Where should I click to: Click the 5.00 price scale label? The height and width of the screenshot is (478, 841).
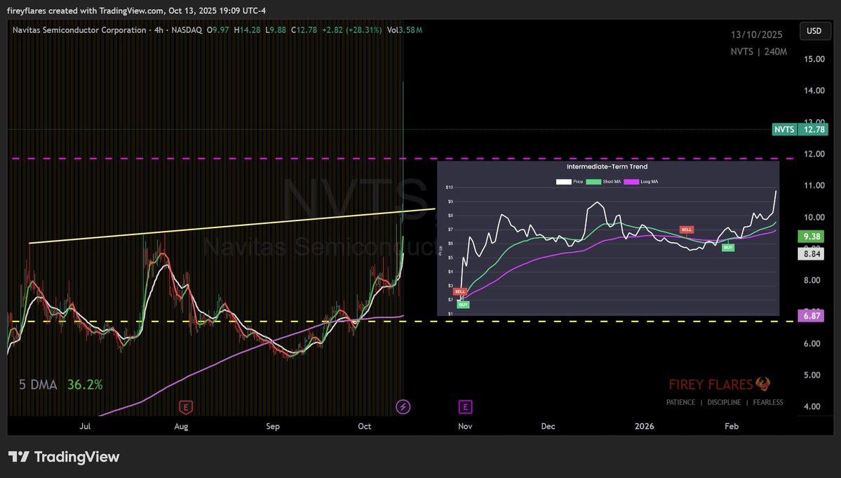point(812,375)
